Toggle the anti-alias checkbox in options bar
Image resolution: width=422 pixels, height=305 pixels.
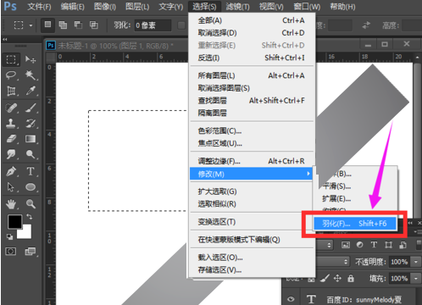point(181,25)
